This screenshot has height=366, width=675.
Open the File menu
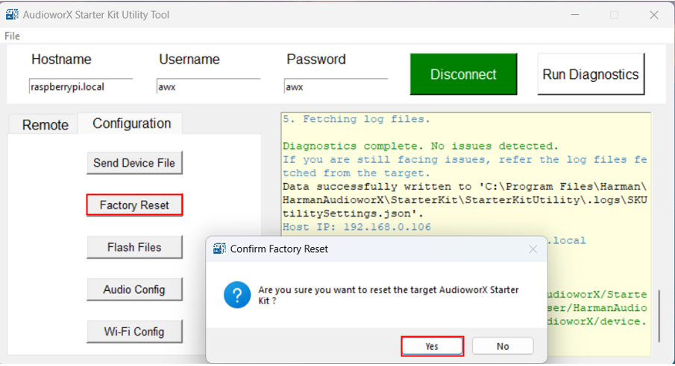click(x=12, y=36)
